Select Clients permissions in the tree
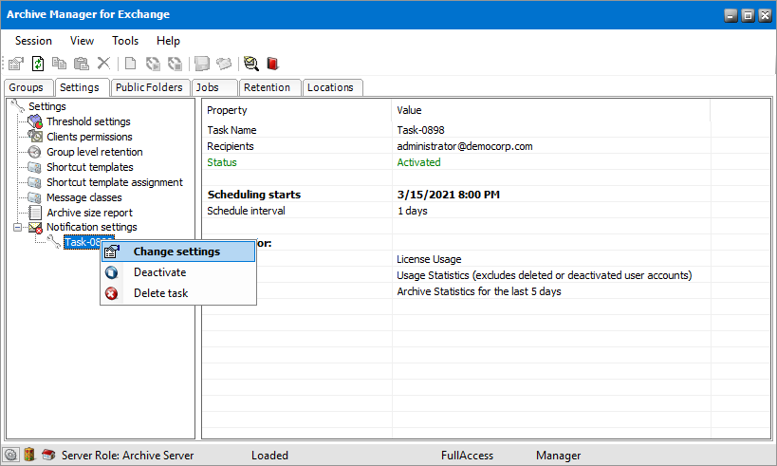This screenshot has height=466, width=777. point(89,137)
